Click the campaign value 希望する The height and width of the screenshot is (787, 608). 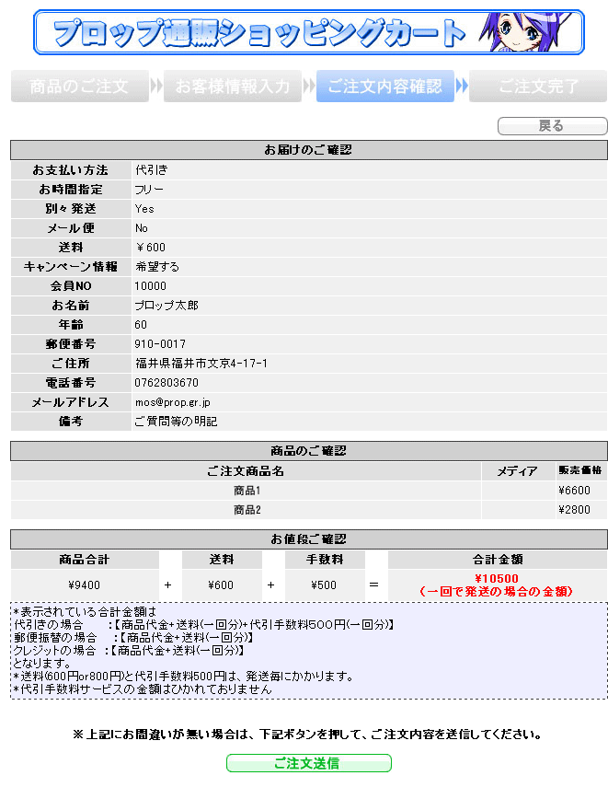pos(157,267)
